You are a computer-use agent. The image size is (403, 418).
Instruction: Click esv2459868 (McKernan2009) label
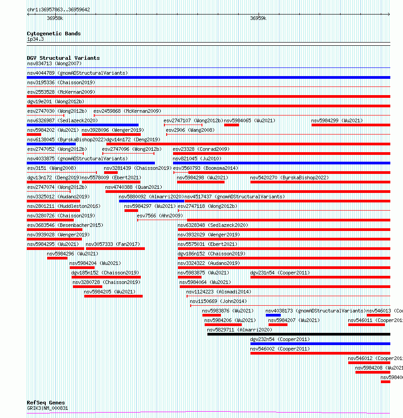click(x=127, y=111)
